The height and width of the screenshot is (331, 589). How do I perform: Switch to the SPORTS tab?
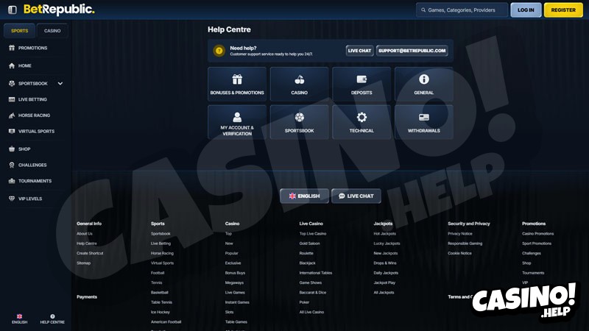[x=20, y=31]
